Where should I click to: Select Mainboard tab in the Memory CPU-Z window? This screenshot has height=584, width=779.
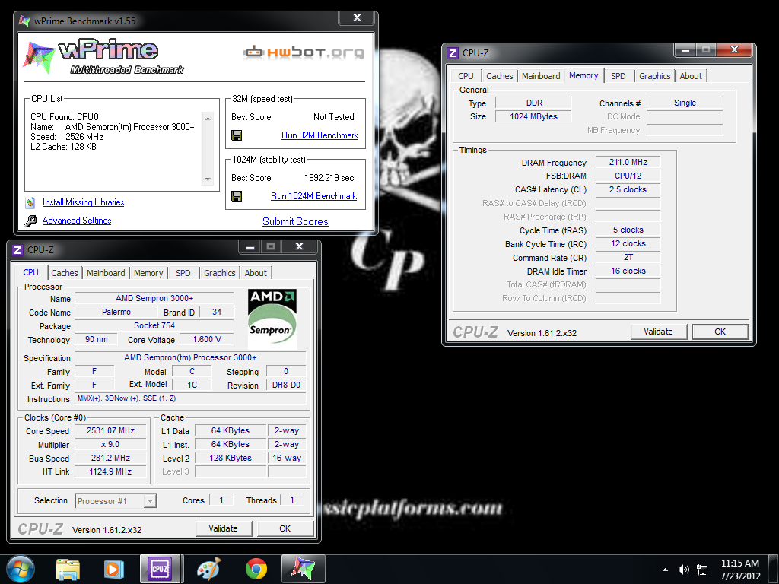(x=541, y=76)
